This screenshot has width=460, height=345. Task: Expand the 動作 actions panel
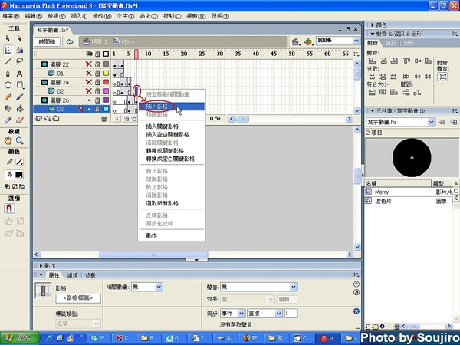[41, 266]
